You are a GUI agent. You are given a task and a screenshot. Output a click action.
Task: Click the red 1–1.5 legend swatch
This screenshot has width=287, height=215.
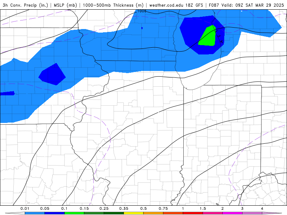pos(193,213)
